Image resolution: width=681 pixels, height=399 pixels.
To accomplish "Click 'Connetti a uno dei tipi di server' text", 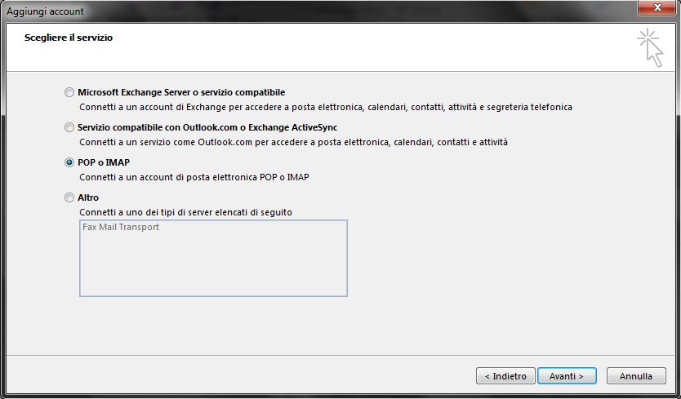I will pos(186,212).
